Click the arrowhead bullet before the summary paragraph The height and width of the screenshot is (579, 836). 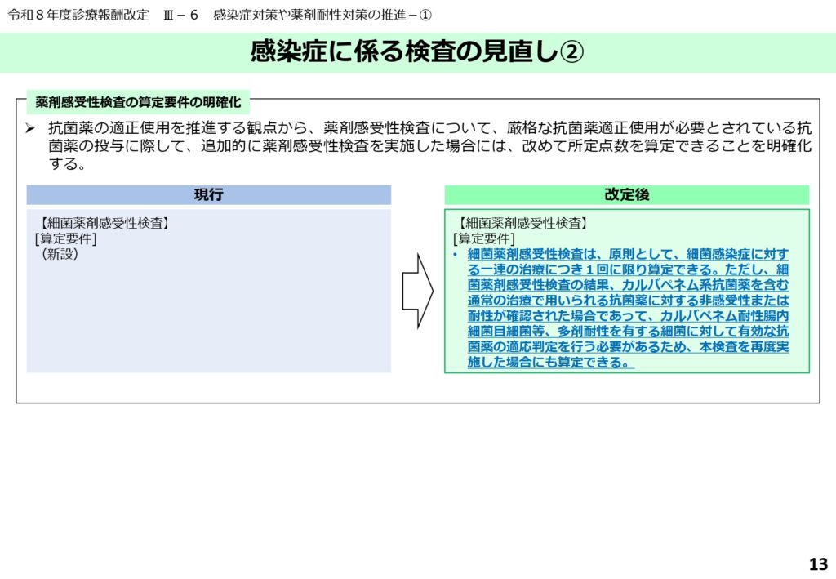pos(30,129)
